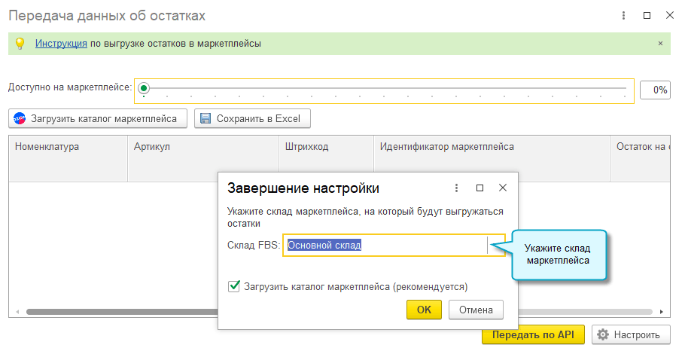Image resolution: width=685 pixels, height=351 pixels.
Task: Dismiss the green instruction banner
Action: (x=660, y=43)
